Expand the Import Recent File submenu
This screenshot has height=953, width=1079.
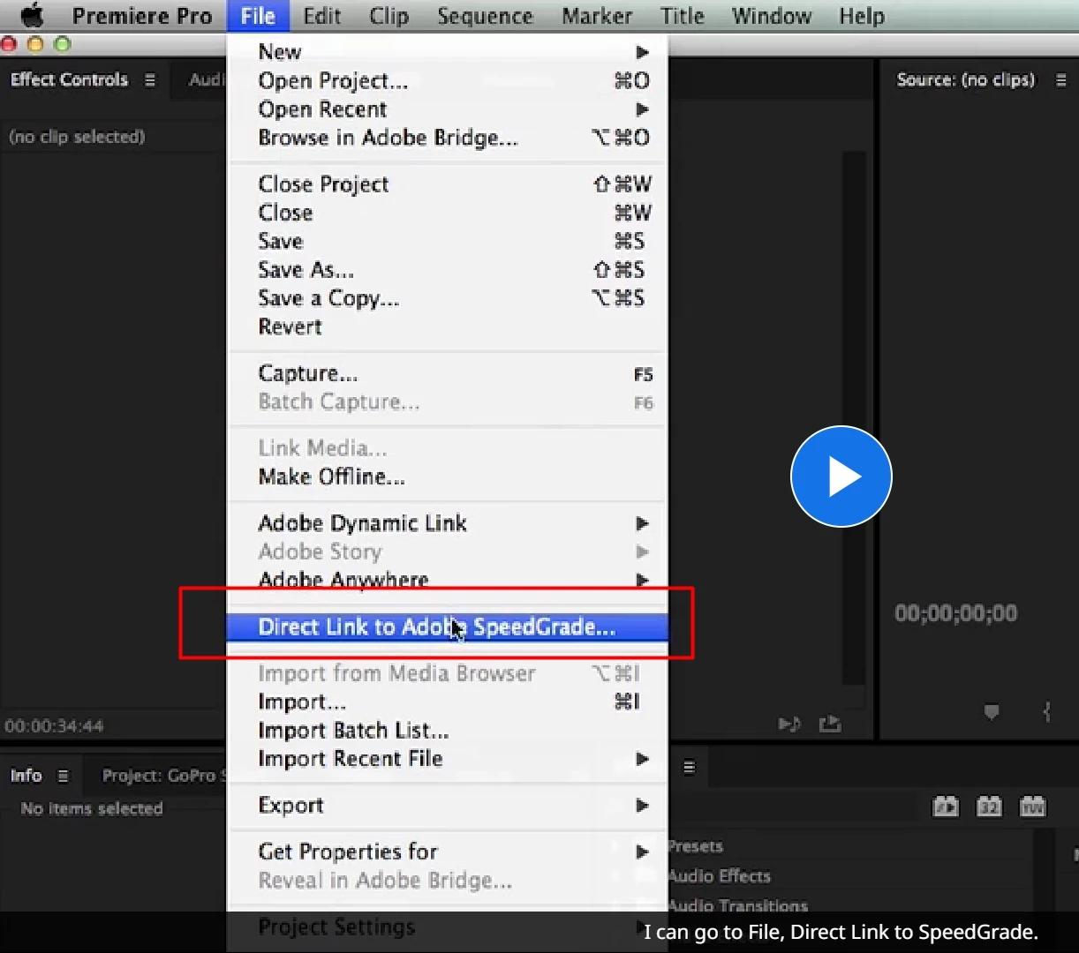pos(448,759)
